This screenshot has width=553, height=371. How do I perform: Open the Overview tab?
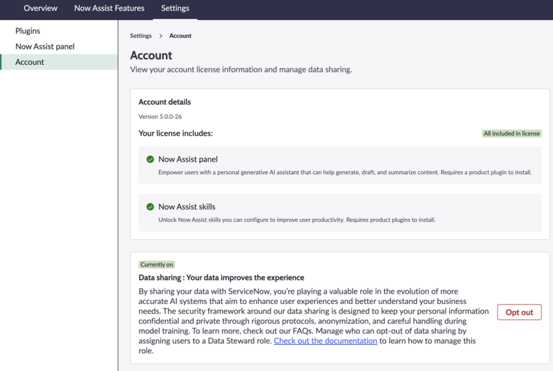(40, 8)
